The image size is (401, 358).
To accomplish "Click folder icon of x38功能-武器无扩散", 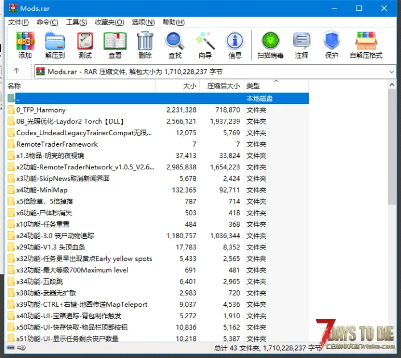I will (x=11, y=293).
